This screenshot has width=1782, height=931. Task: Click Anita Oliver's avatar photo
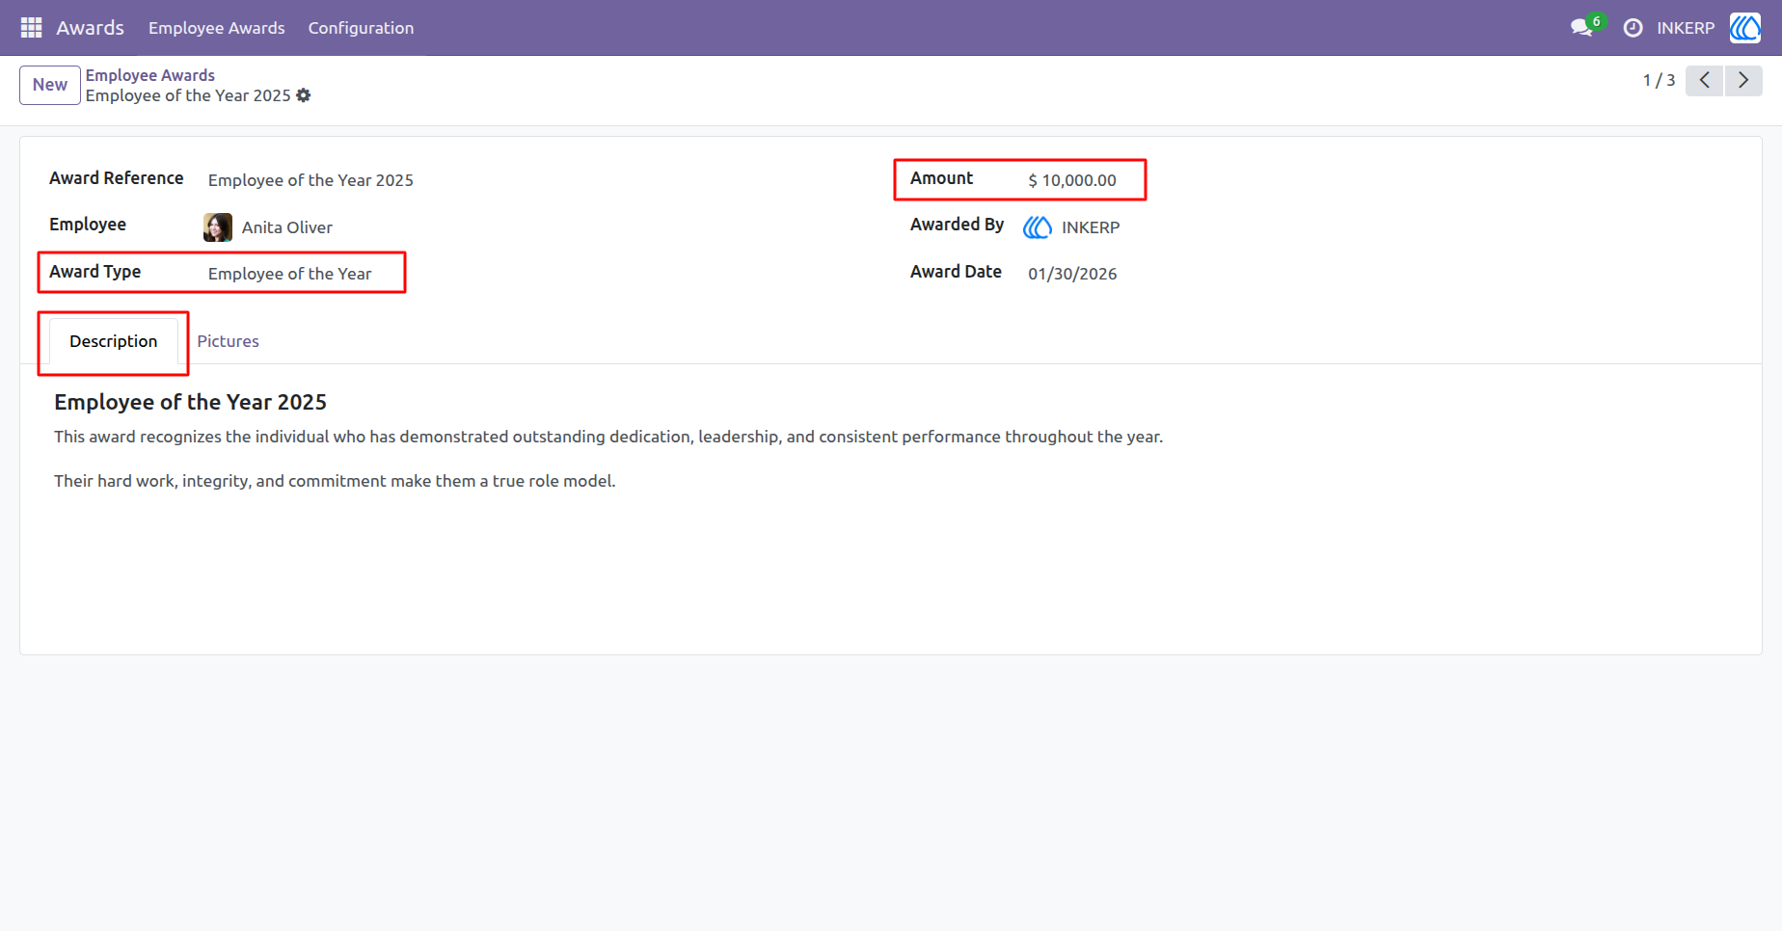(x=218, y=227)
